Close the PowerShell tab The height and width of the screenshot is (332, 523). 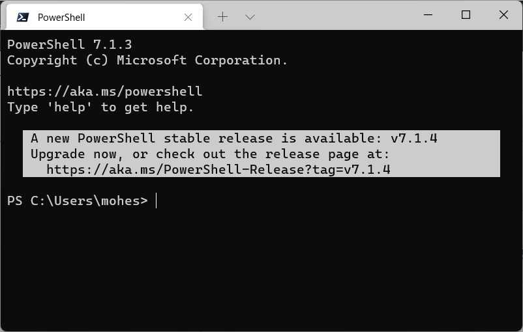[188, 18]
